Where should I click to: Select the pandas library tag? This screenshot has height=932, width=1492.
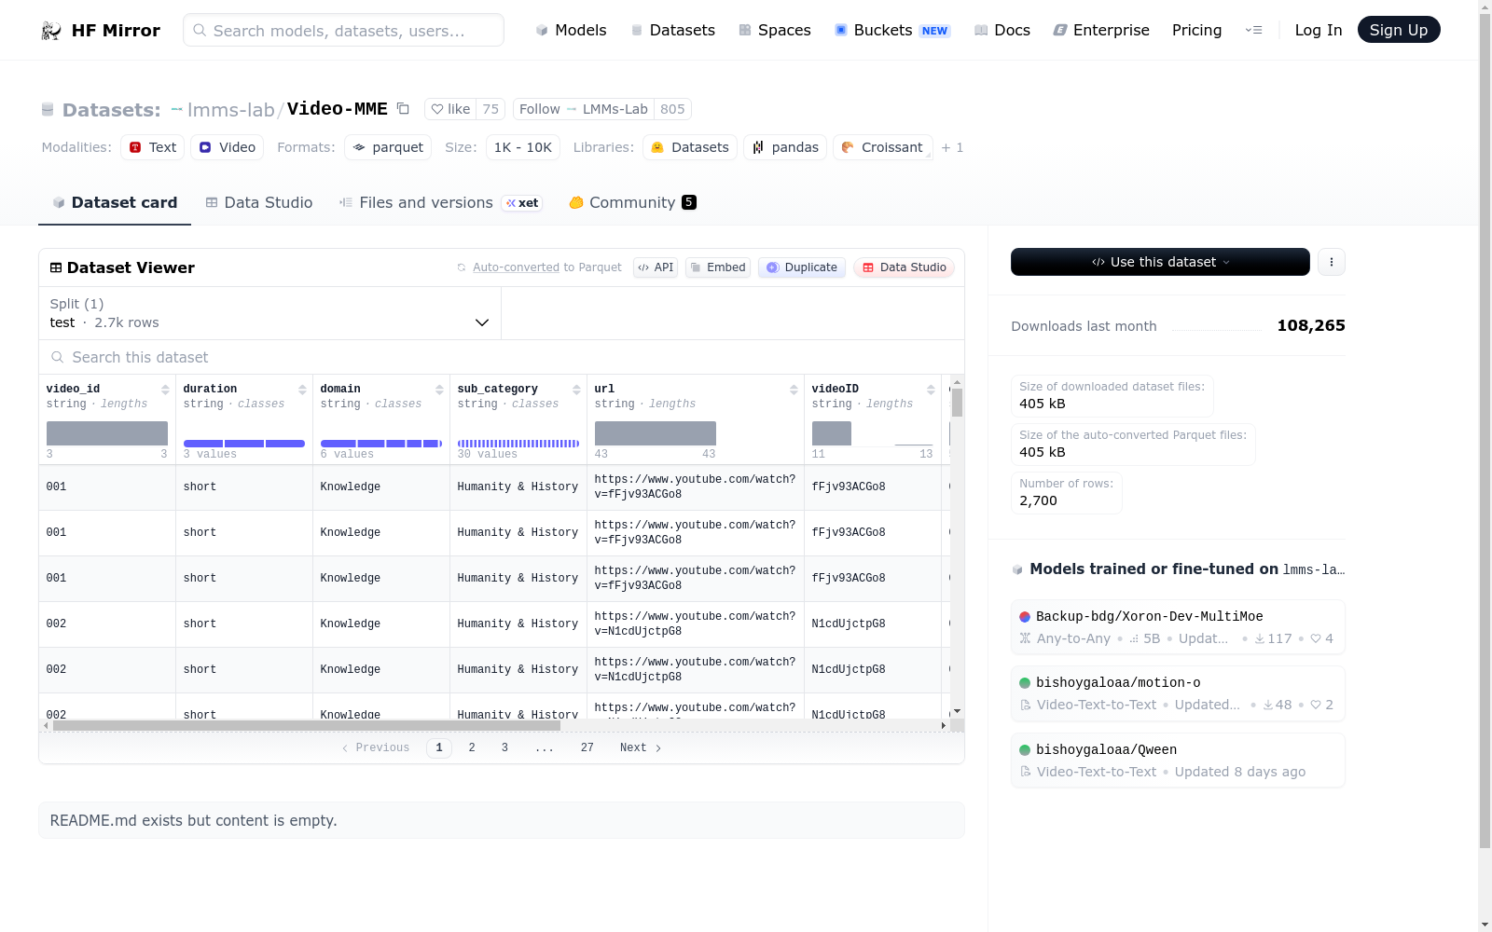785,147
